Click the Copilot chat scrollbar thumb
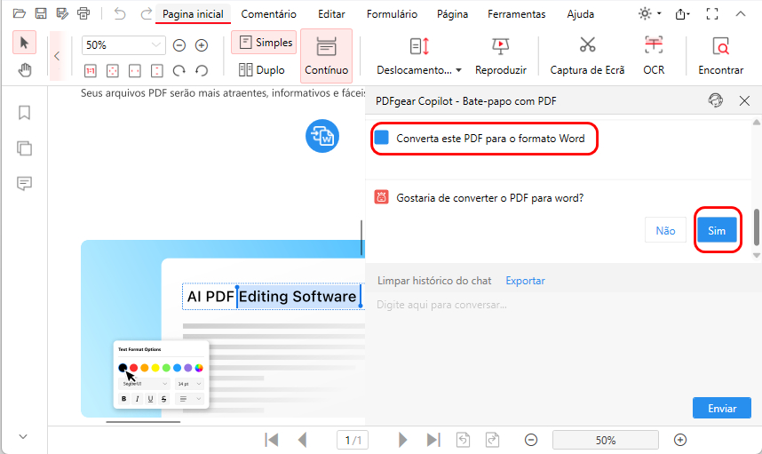The width and height of the screenshot is (762, 454). [756, 227]
